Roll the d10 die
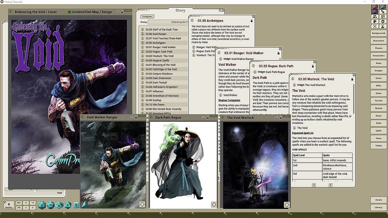Image resolution: width=388 pixels, height=218 pixels. click(x=59, y=205)
